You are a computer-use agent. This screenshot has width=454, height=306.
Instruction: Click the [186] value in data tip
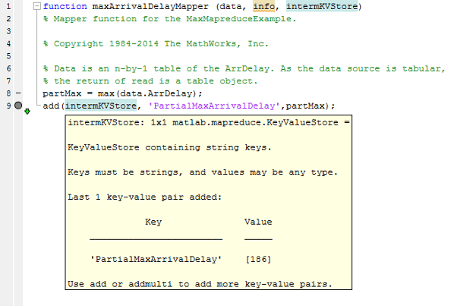(258, 259)
